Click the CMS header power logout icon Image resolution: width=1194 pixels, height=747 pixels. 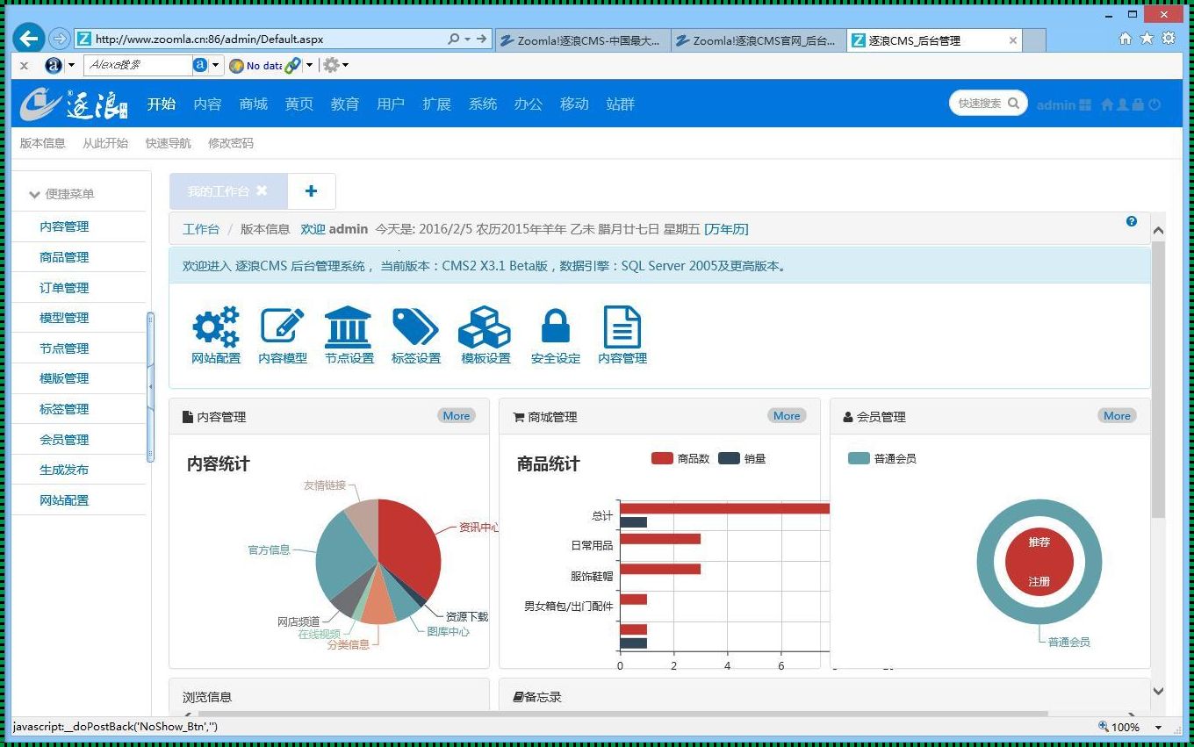tap(1154, 104)
